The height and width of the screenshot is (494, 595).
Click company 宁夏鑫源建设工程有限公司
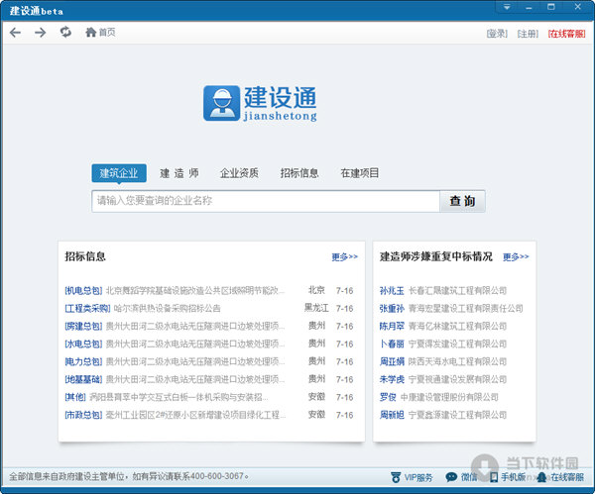457,415
